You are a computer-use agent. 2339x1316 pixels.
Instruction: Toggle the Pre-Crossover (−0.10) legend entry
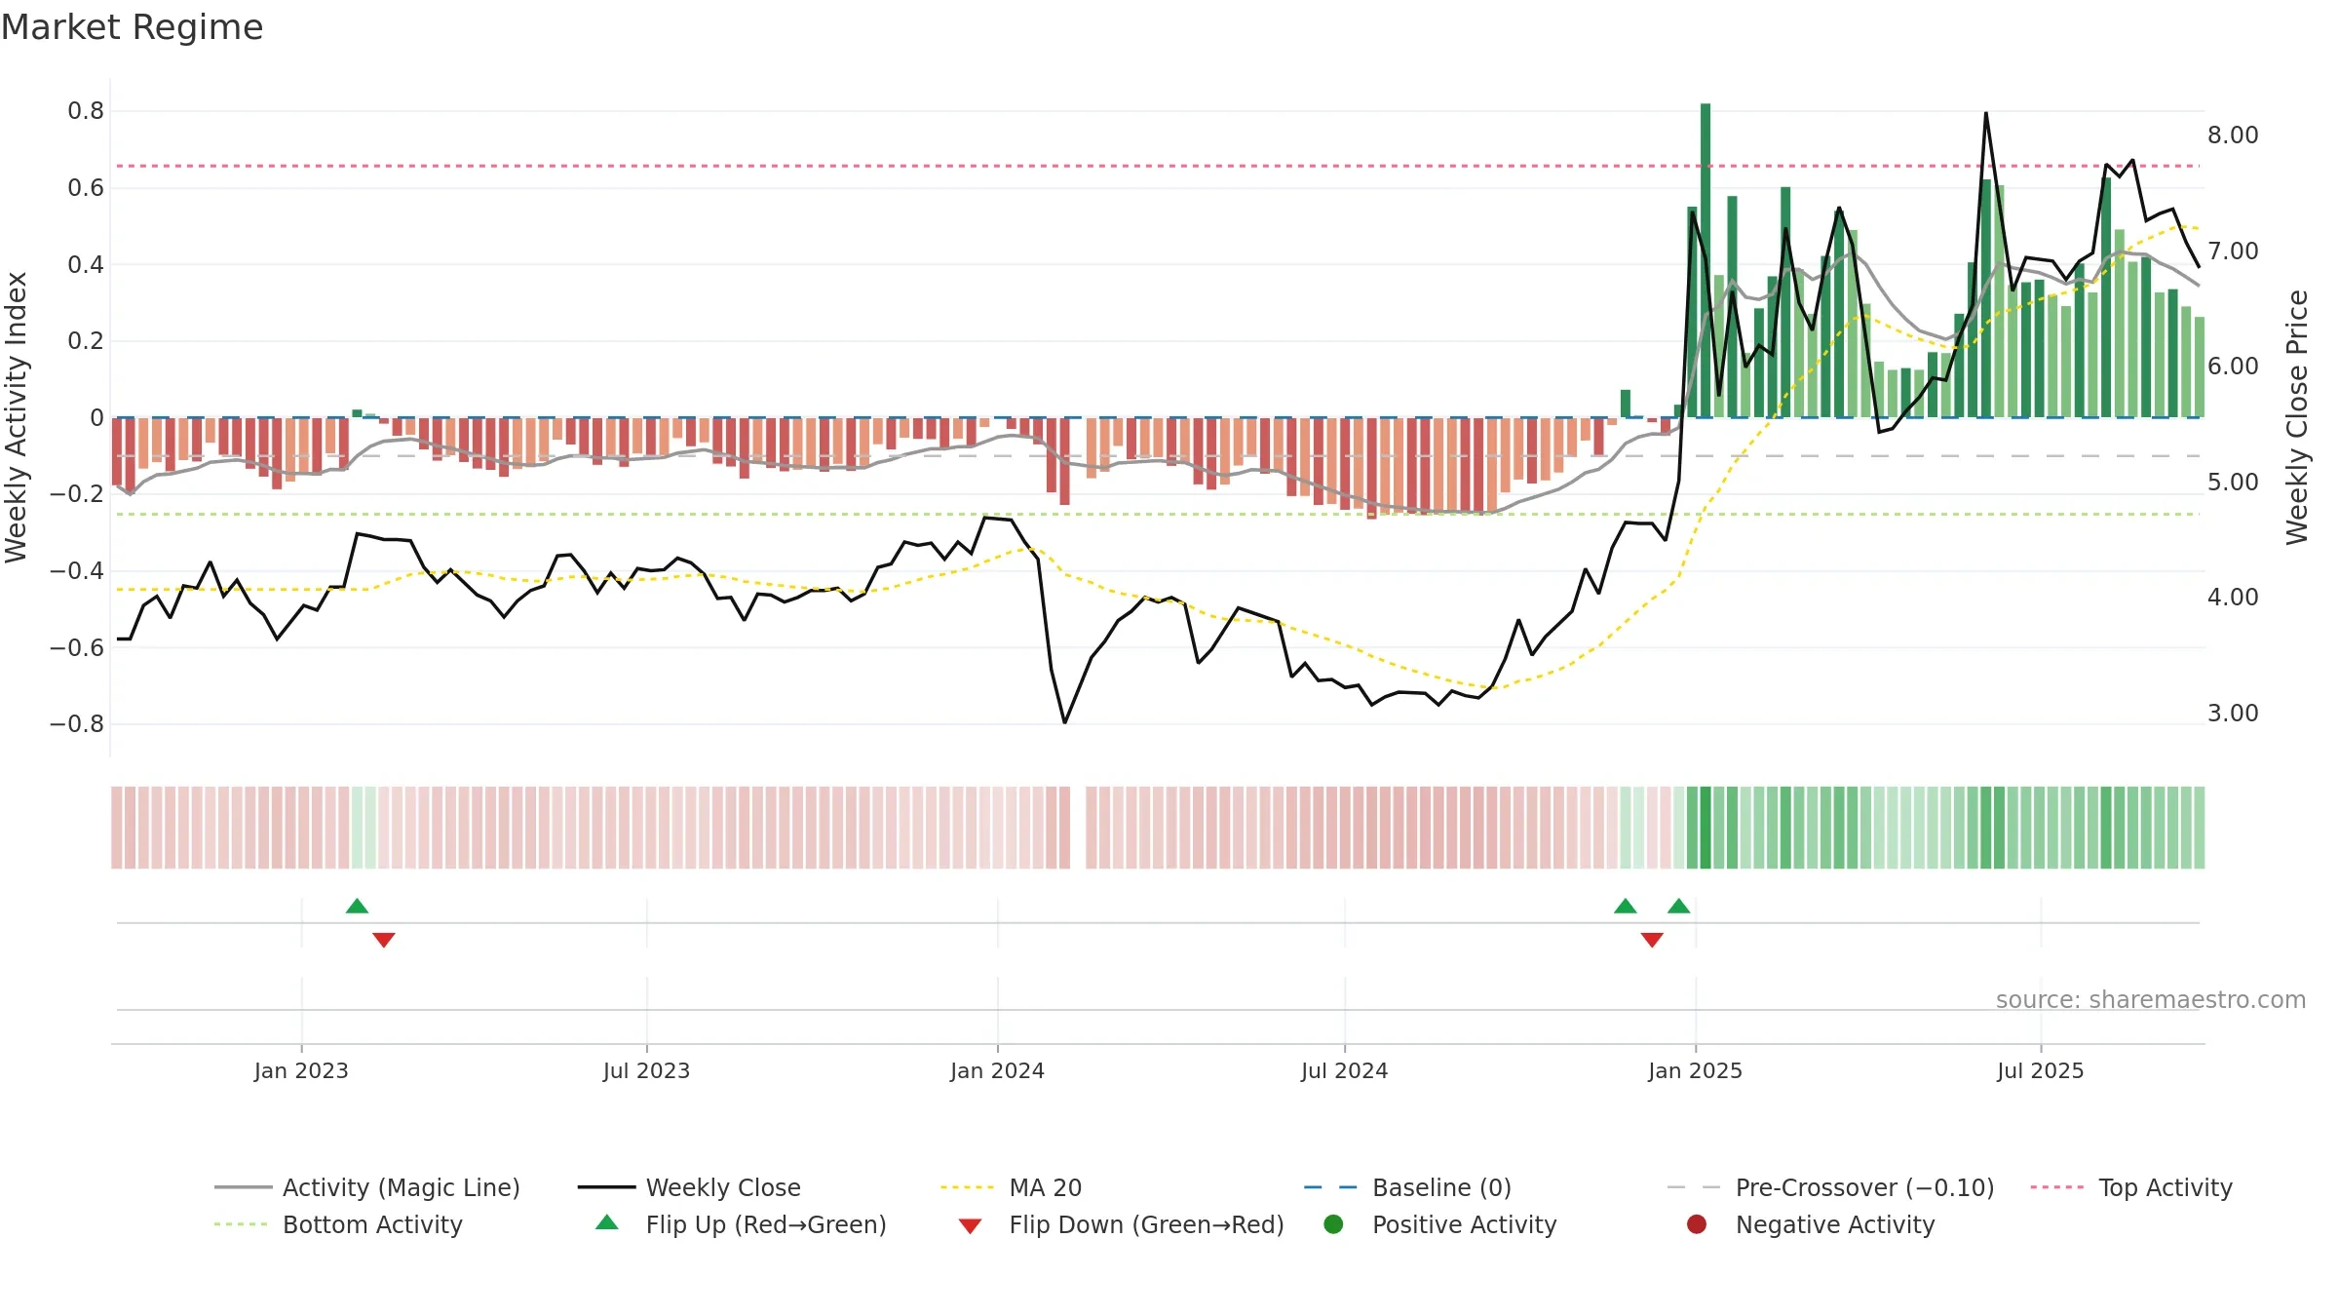pyautogui.click(x=1831, y=1187)
